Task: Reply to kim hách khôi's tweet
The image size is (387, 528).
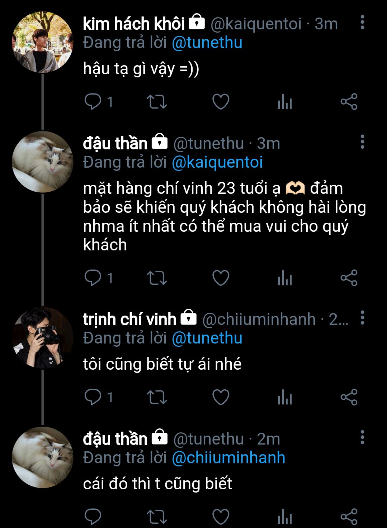Action: [93, 102]
